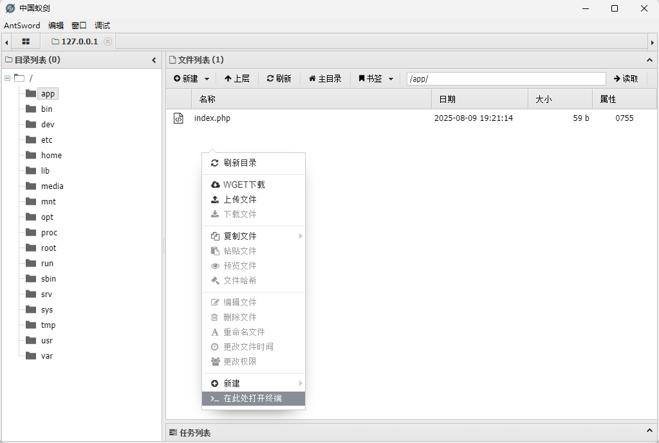
Task: Open the 书签 bookmarks dropdown
Action: point(376,78)
